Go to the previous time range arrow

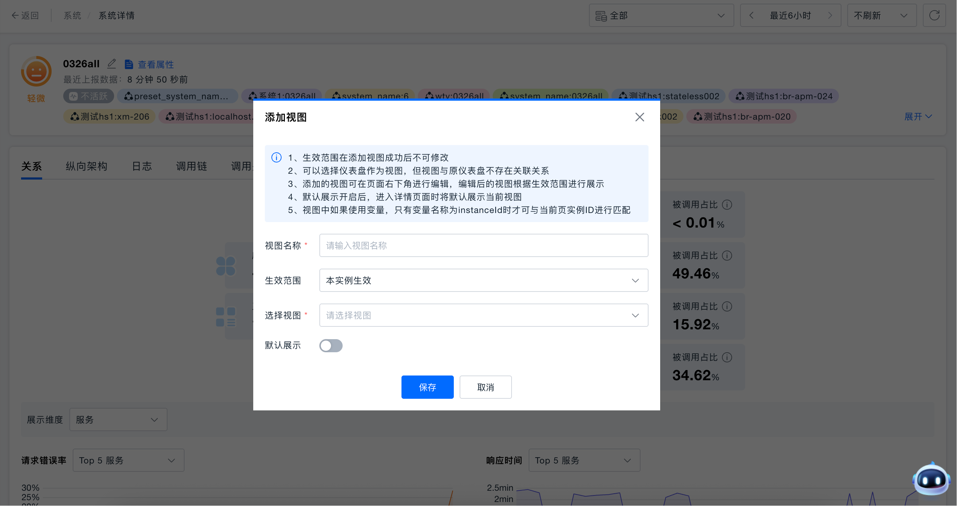click(751, 15)
